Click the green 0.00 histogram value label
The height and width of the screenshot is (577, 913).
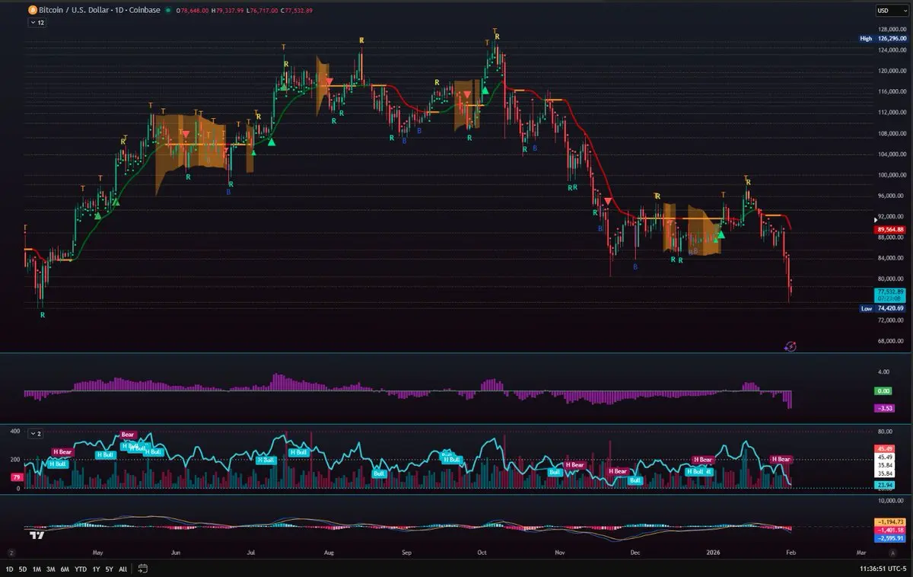tap(883, 391)
